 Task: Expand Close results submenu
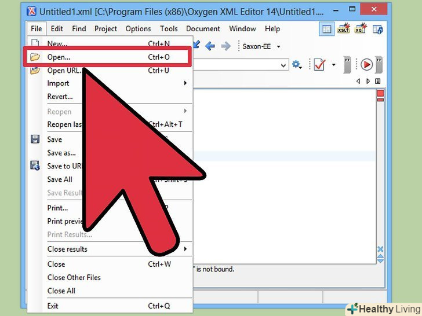click(x=110, y=249)
